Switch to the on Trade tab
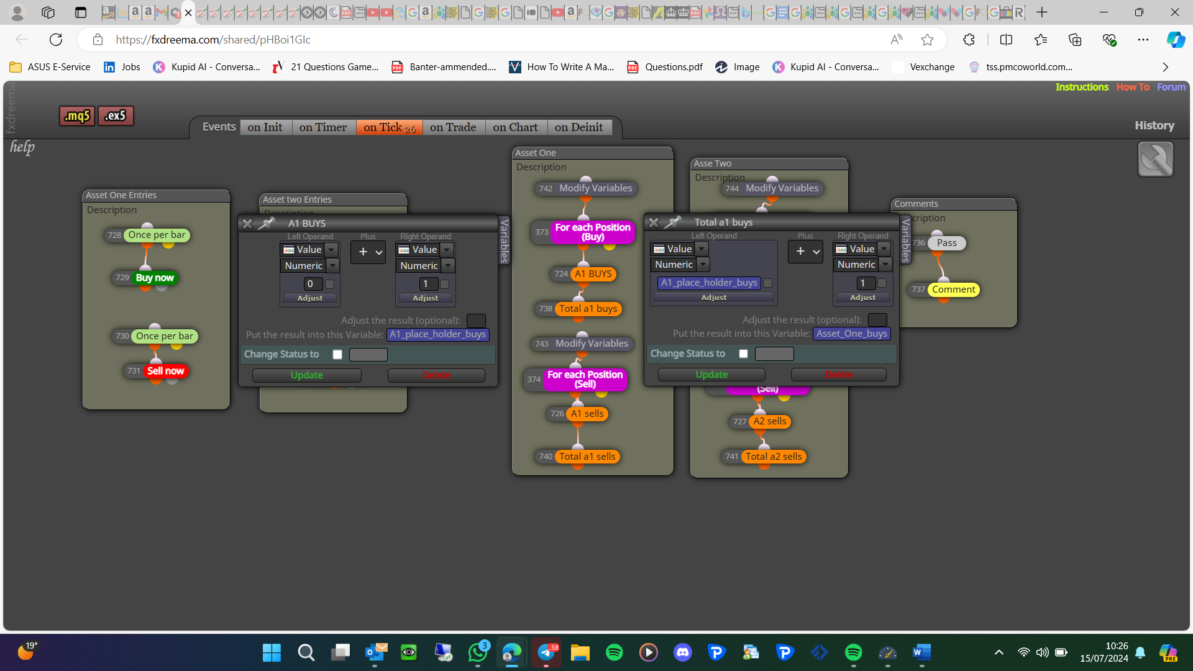 click(453, 127)
